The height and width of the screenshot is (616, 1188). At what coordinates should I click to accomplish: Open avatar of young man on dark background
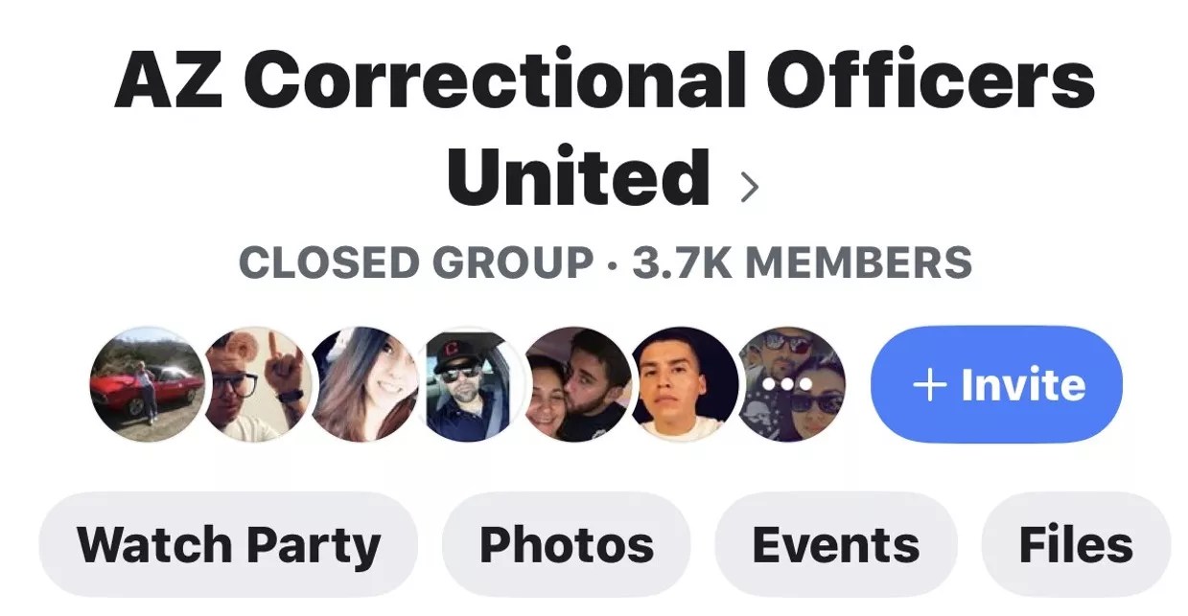pos(685,384)
